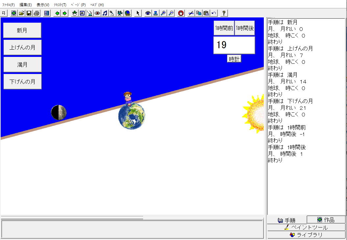Click the floppy disk save icon
Screen dimensions: 347x240
pyautogui.click(x=29, y=13)
